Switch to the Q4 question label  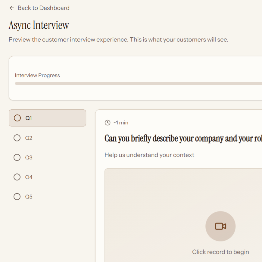click(x=29, y=177)
